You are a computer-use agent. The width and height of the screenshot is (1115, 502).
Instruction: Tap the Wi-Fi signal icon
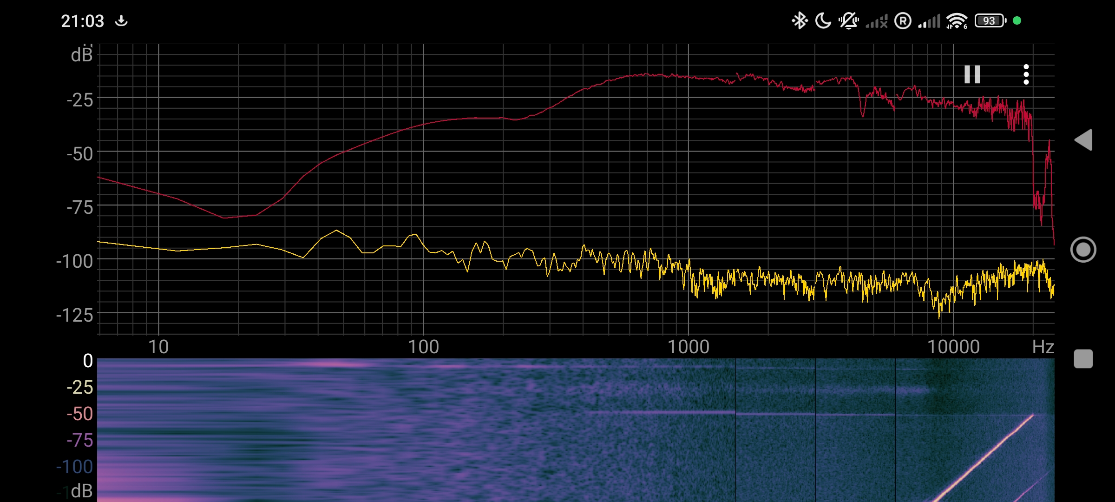957,21
